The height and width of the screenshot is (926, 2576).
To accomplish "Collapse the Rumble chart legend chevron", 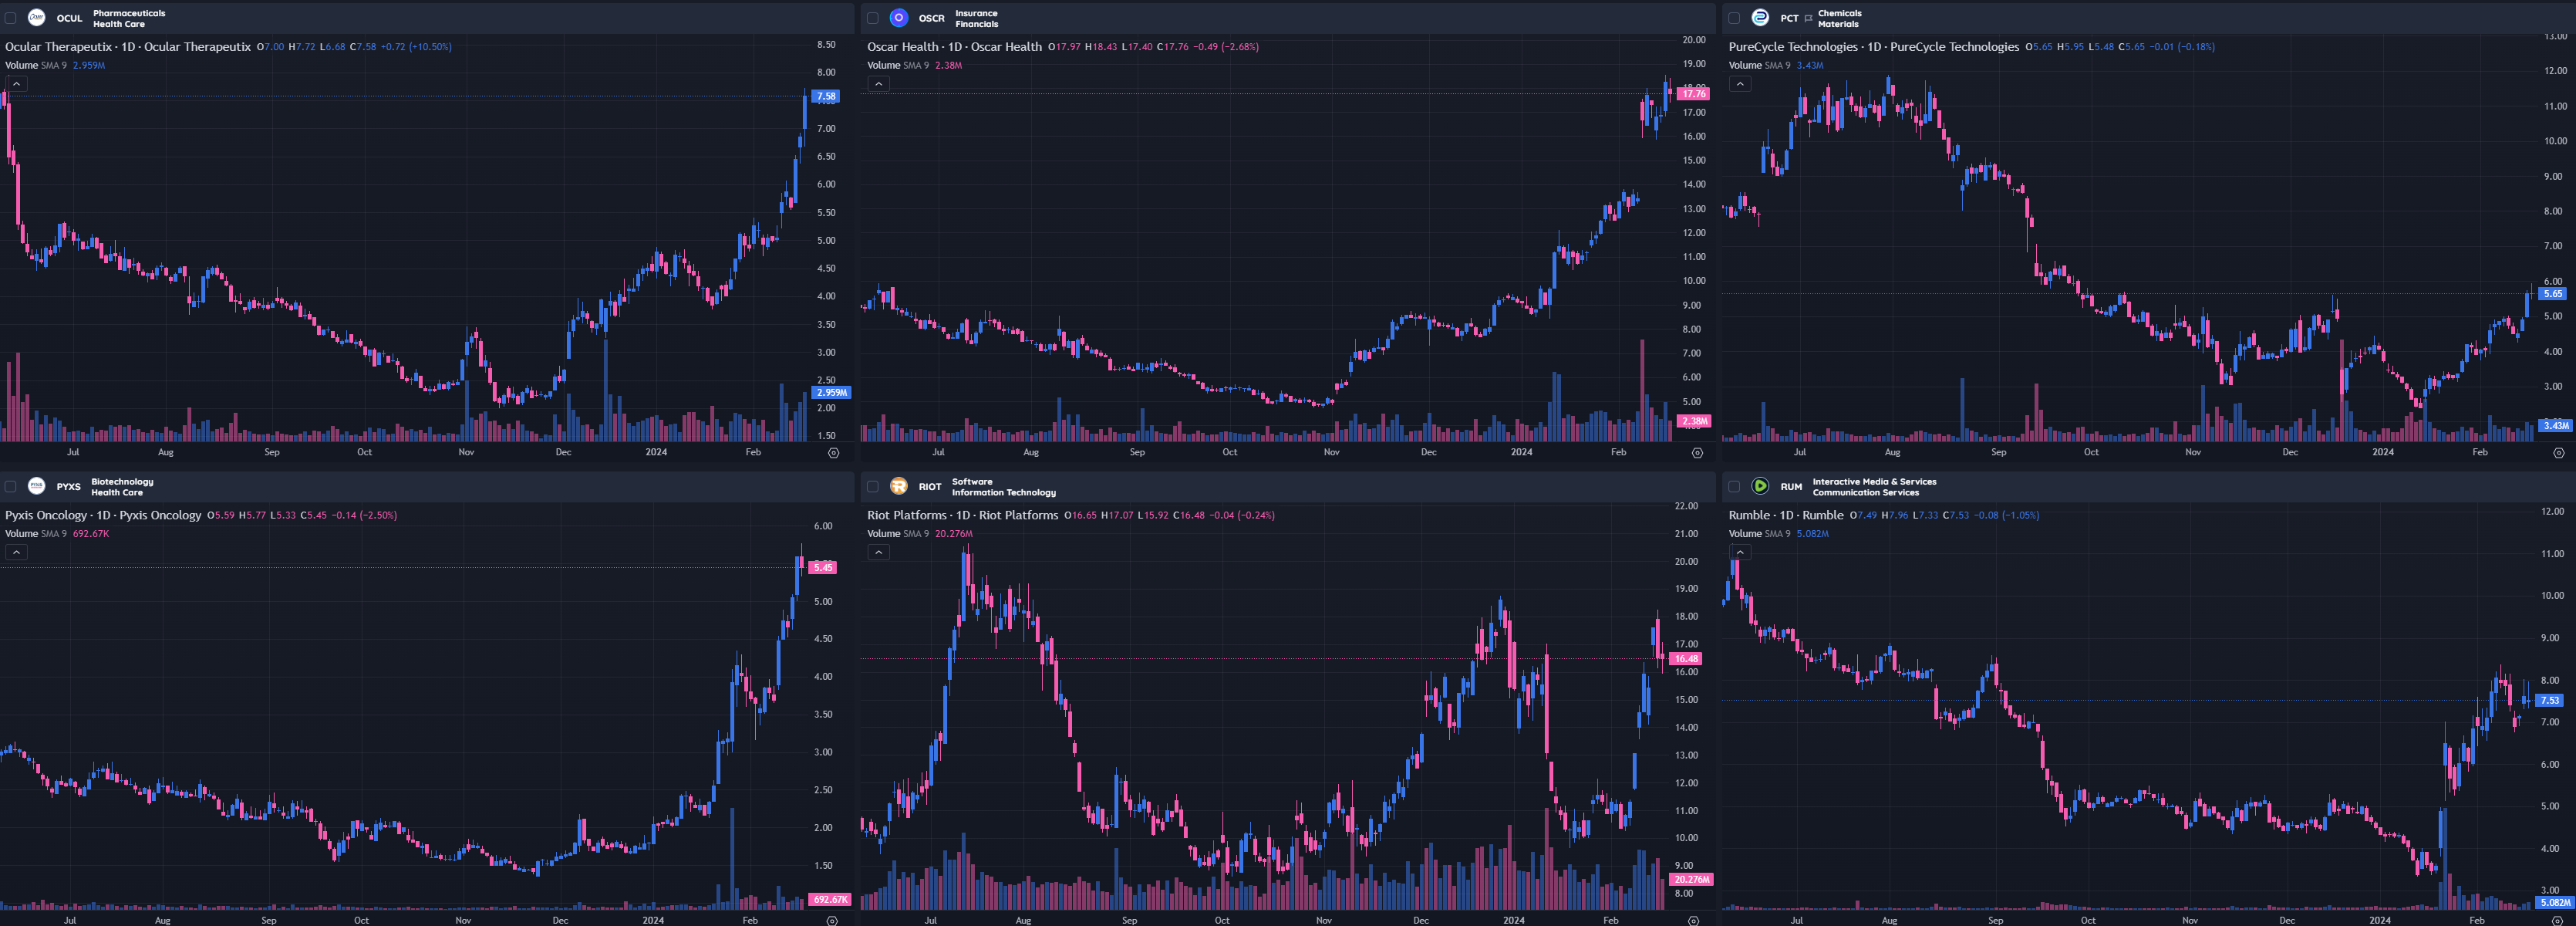I will pyautogui.click(x=1740, y=552).
